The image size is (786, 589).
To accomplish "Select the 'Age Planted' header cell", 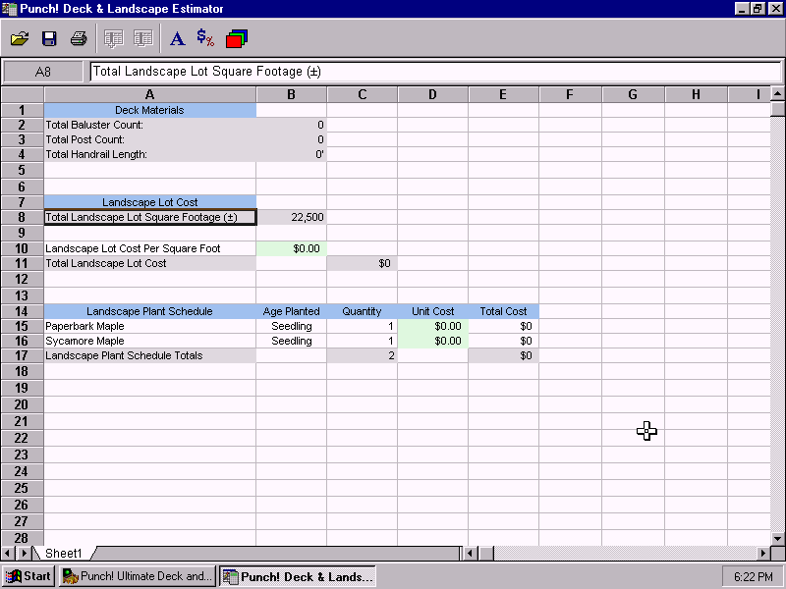I will pos(291,311).
